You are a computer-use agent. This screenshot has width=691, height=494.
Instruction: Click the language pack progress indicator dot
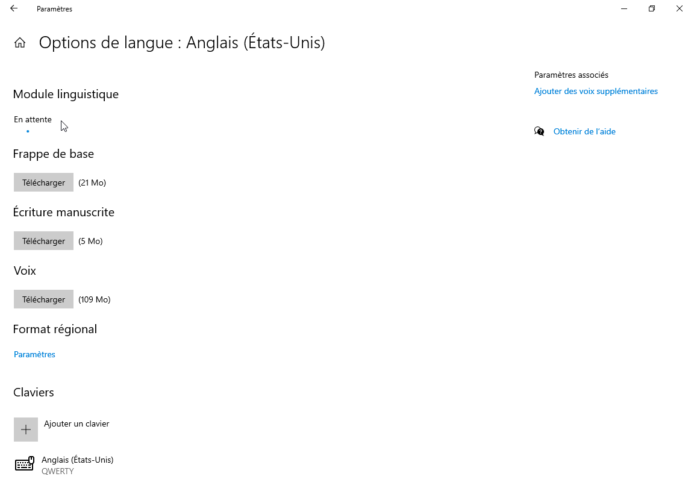pyautogui.click(x=28, y=131)
